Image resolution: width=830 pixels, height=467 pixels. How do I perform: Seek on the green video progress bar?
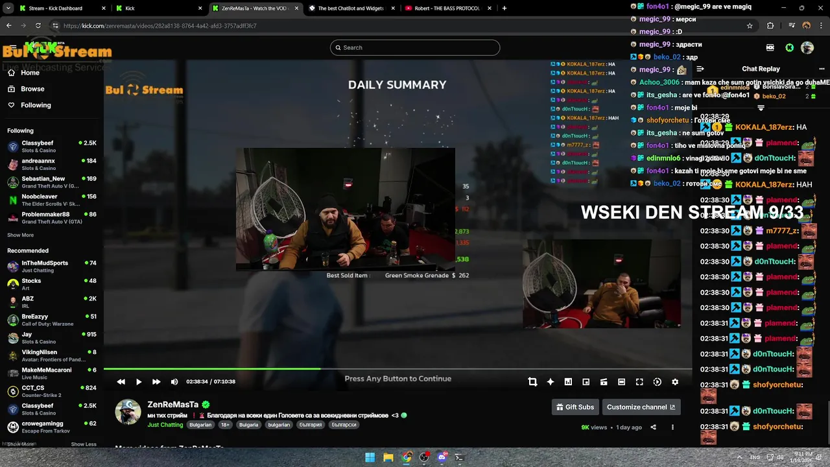tap(211, 368)
